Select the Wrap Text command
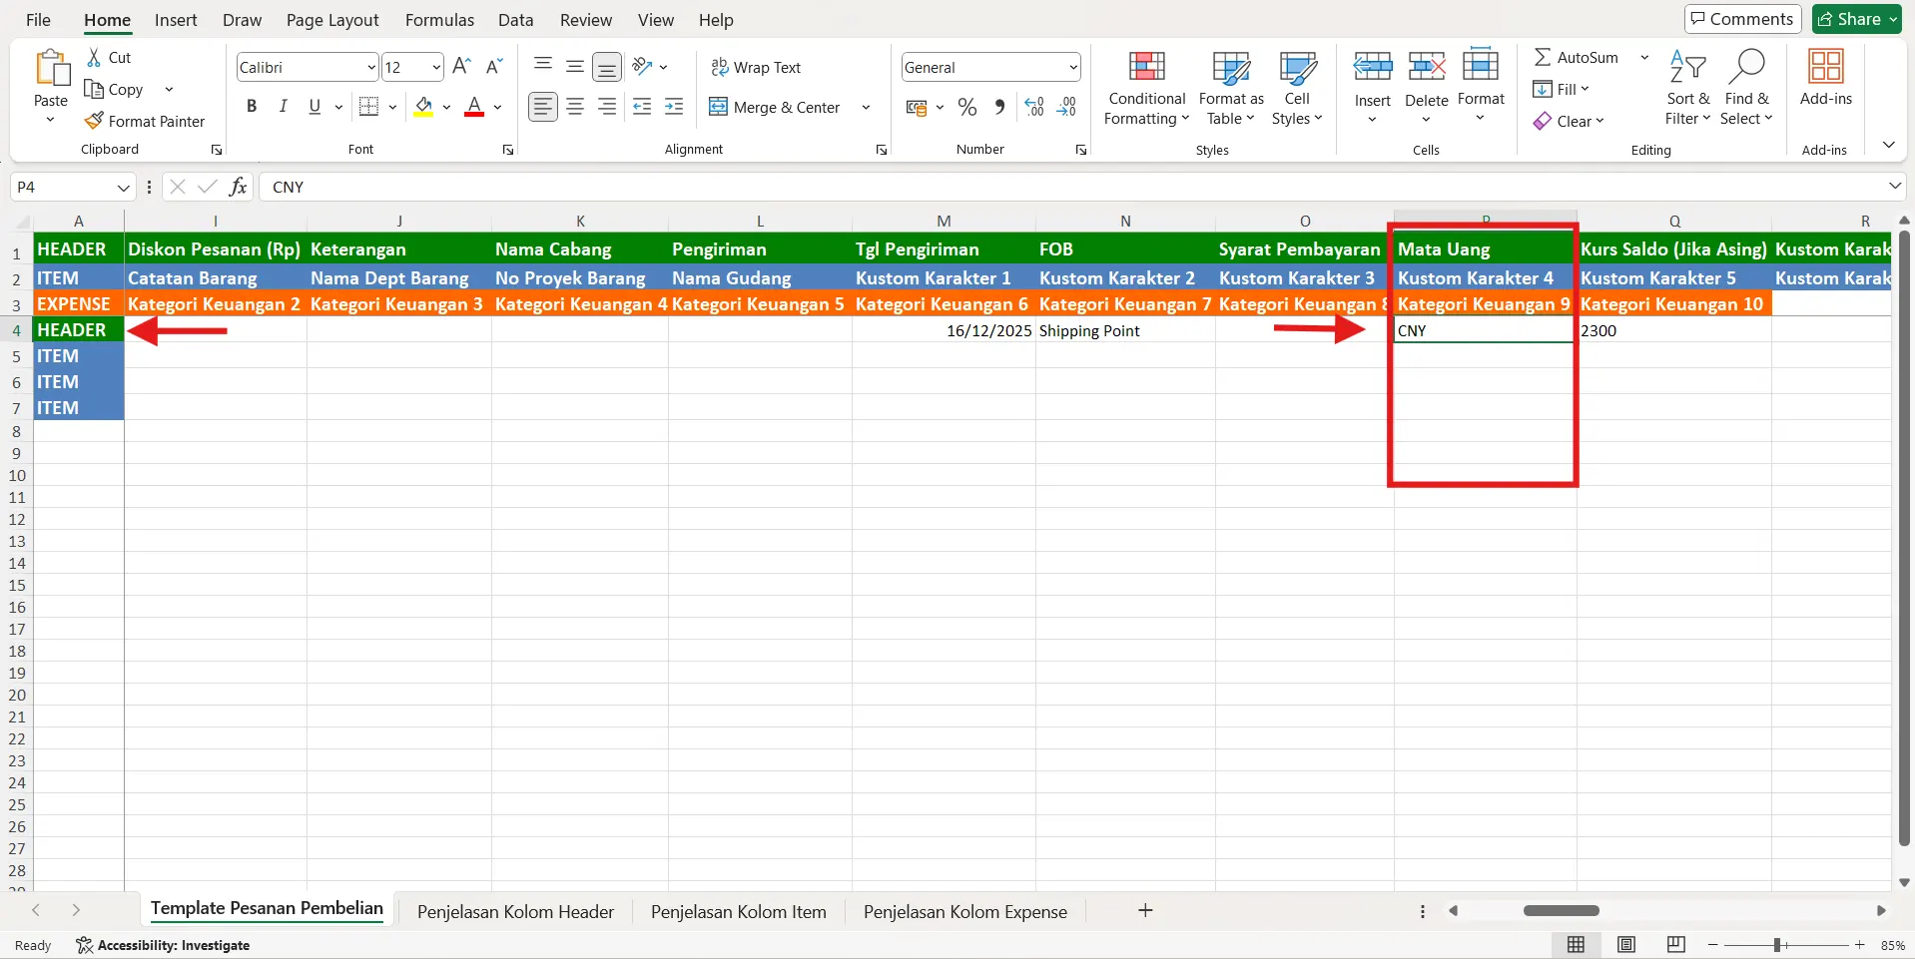Viewport: 1915px width, 959px height. pyautogui.click(x=756, y=67)
